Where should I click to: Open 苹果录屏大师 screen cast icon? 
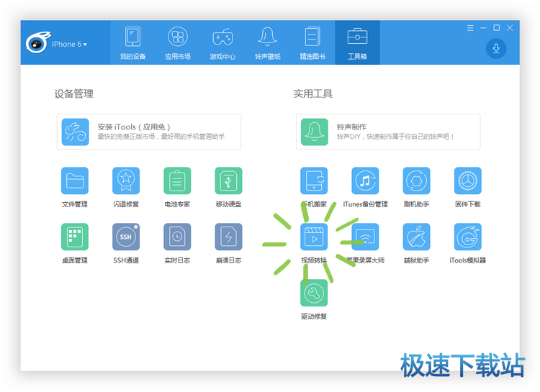click(x=365, y=237)
